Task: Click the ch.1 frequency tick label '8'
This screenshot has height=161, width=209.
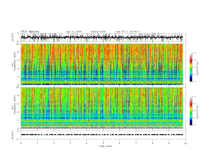Action: pos(19,52)
